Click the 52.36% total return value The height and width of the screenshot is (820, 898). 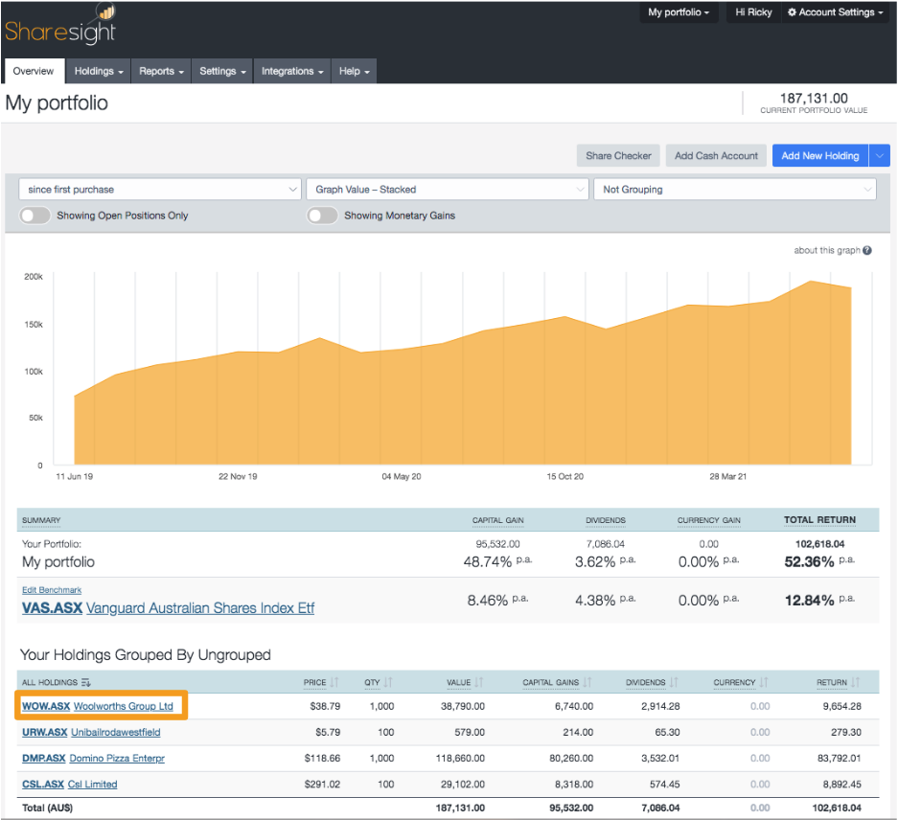pos(809,561)
